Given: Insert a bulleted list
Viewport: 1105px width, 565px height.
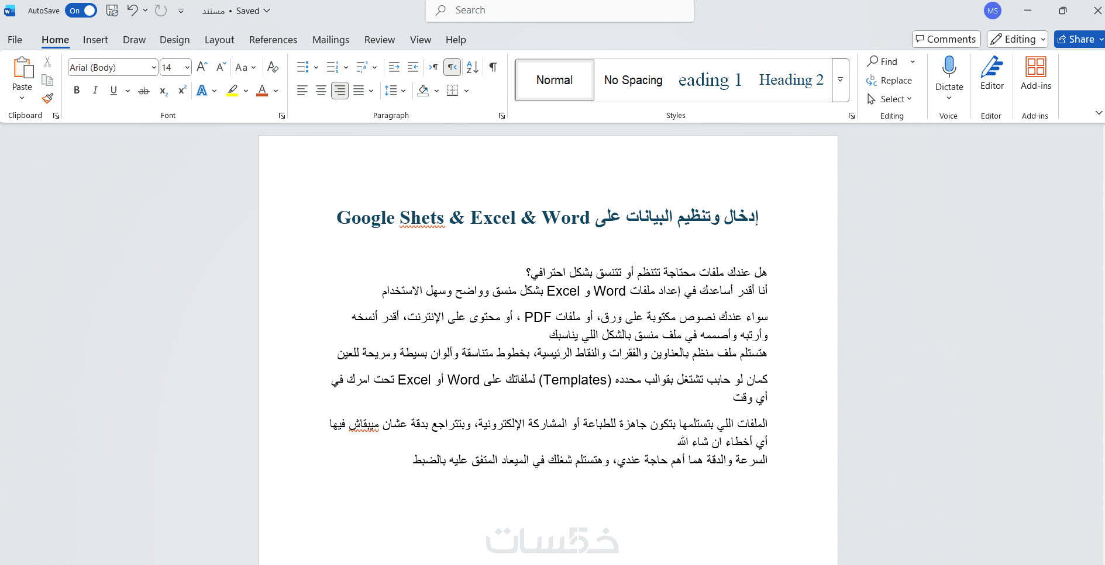Looking at the screenshot, I should coord(302,67).
